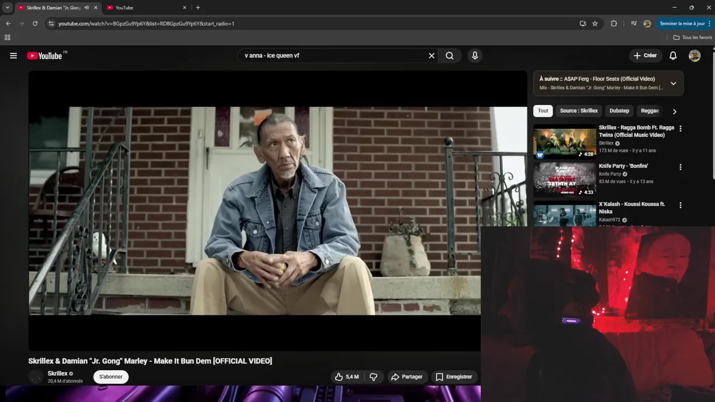Like the video thumbs up
715x402 pixels.
click(347, 377)
